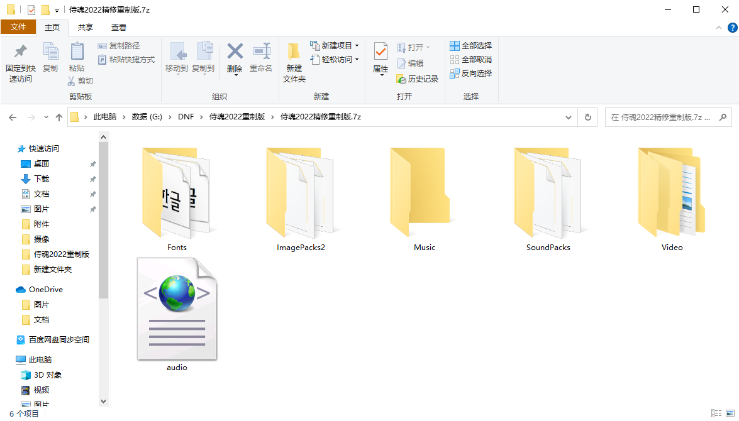
Task: Open the address bar history dropdown
Action: tap(569, 118)
